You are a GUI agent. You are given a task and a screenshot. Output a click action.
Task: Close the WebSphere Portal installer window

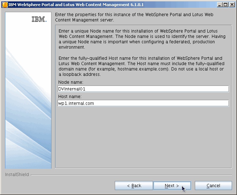pyautogui.click(x=231, y=5)
